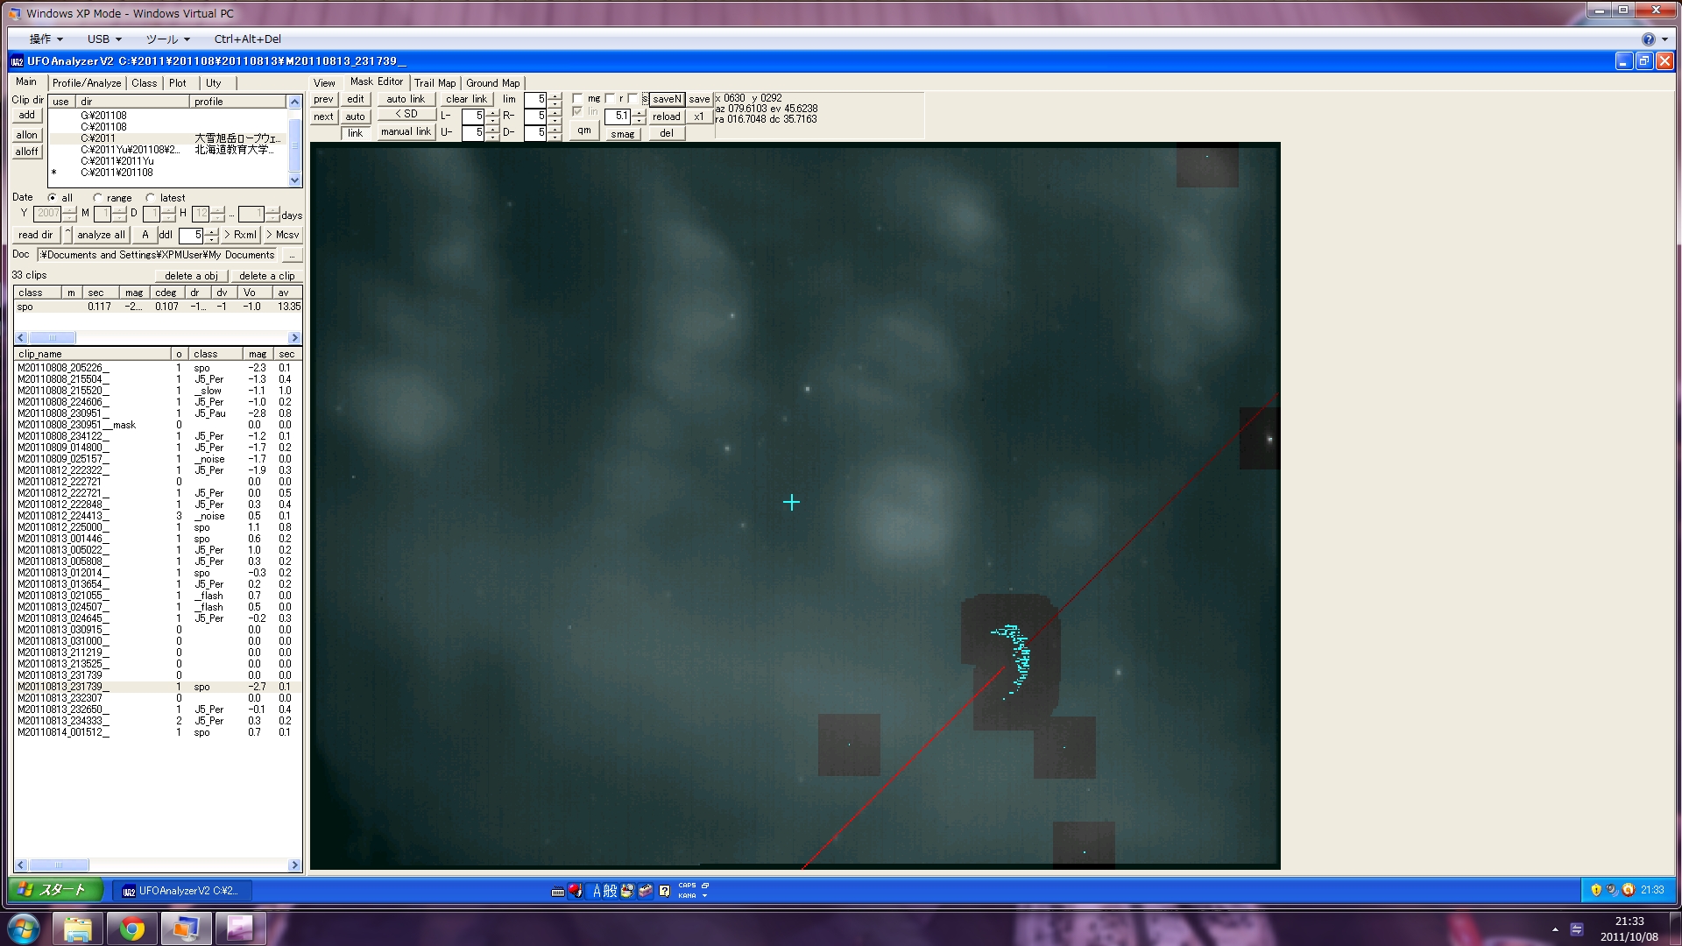Viewport: 1682px width, 946px height.
Task: Click the delete a clip button
Action: pos(267,276)
